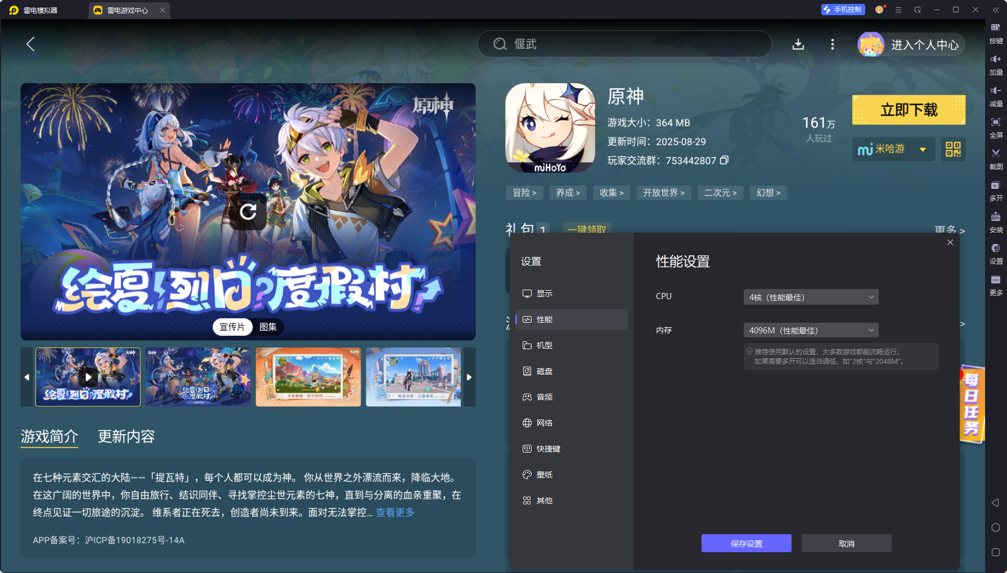This screenshot has height=573, width=1007.
Task: Click the 幻想 genre tag
Action: point(768,193)
